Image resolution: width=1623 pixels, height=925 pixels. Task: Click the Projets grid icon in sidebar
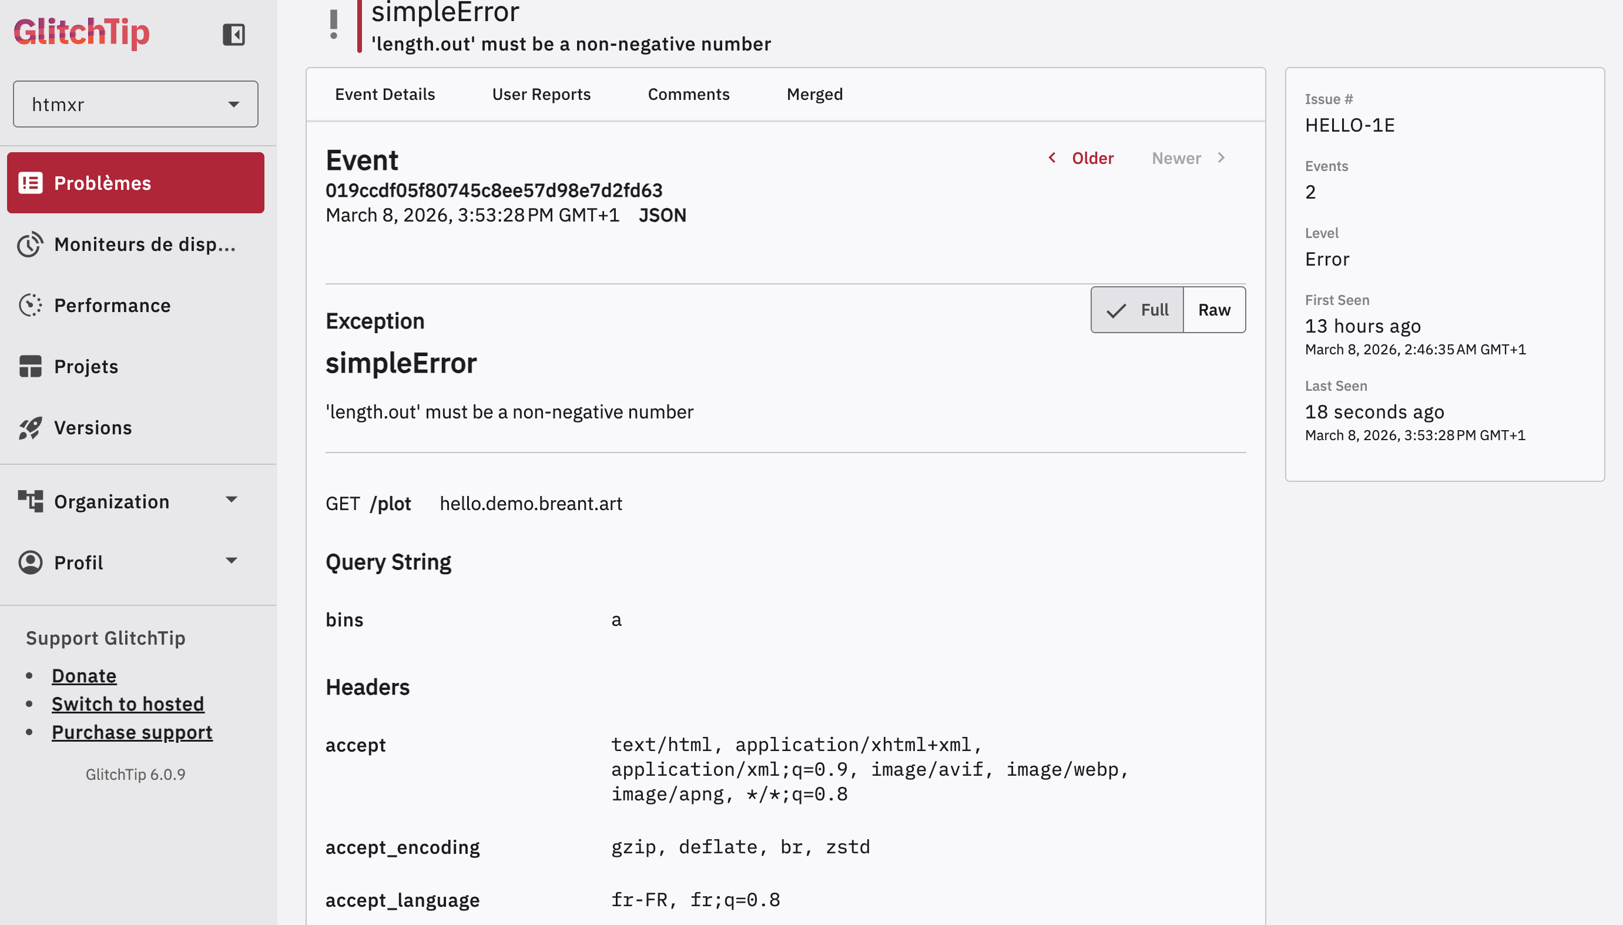(31, 366)
